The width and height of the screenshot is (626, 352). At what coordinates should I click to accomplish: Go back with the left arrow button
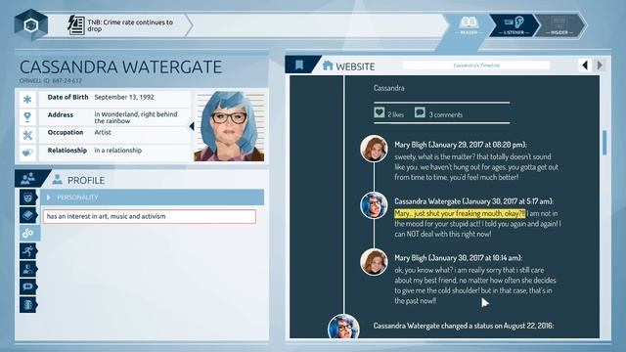[x=585, y=66]
